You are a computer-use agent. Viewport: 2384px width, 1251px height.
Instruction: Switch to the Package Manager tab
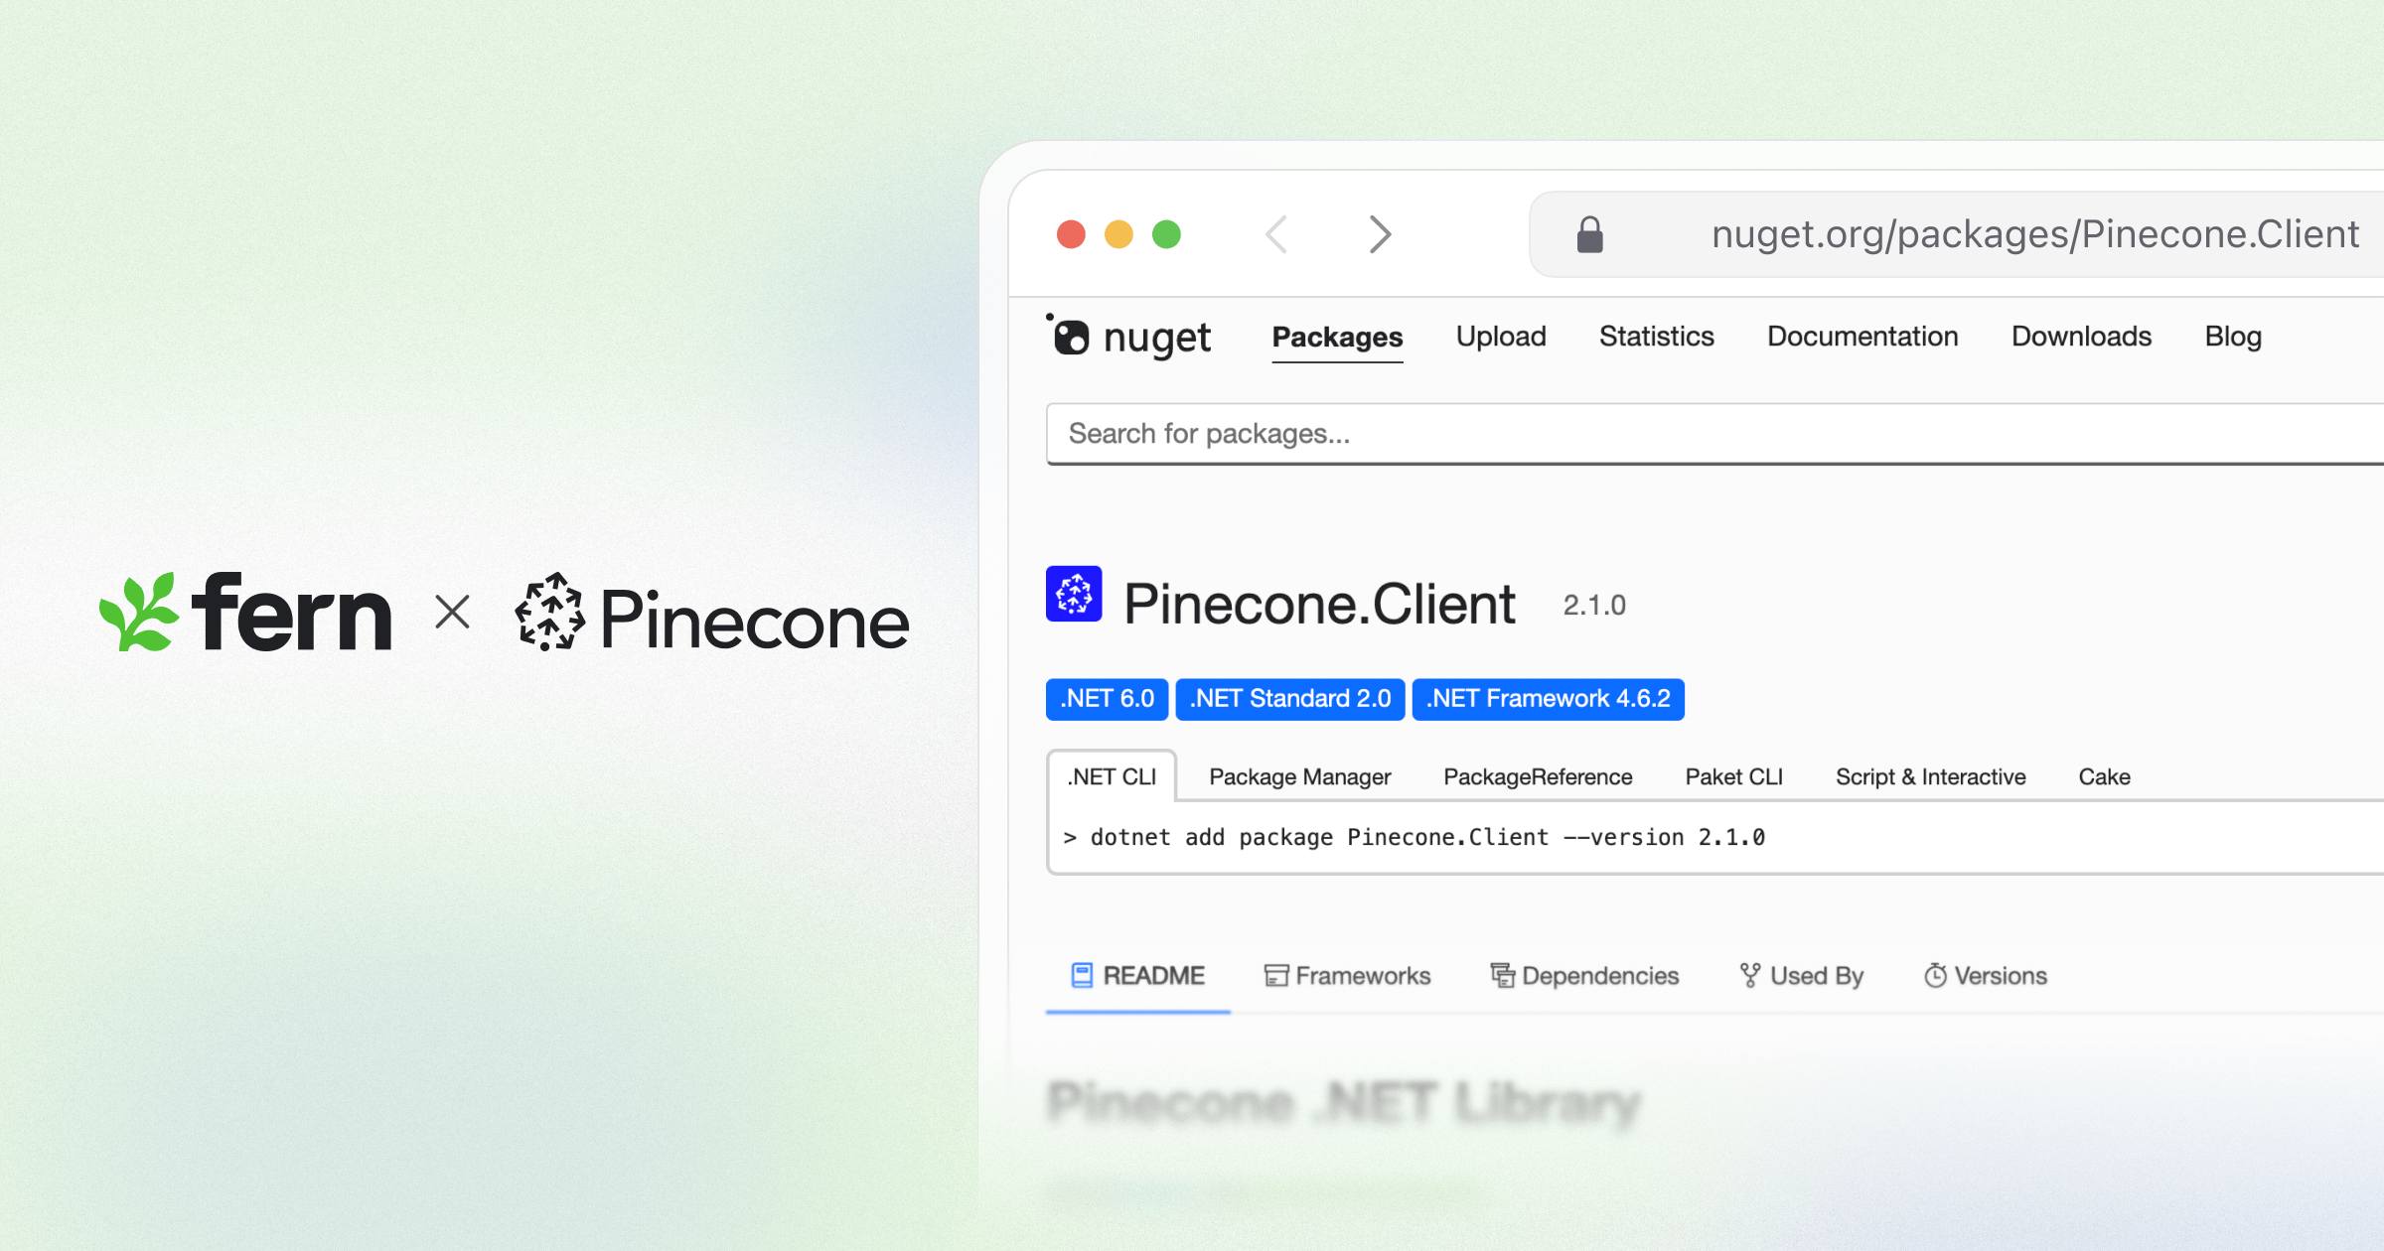1299,776
